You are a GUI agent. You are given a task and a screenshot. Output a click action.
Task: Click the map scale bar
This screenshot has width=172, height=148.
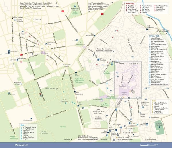pyautogui.click(x=149, y=145)
